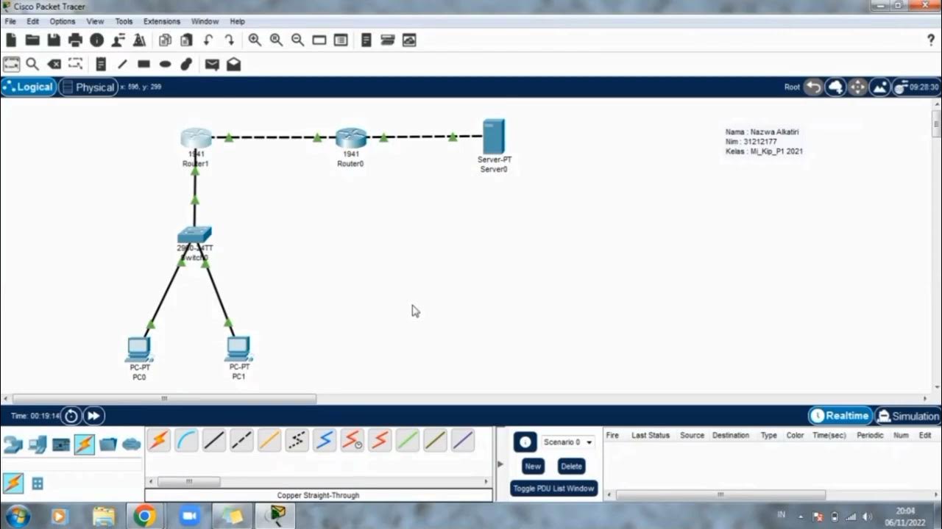
Task: Choose the Select tool
Action: click(x=11, y=65)
